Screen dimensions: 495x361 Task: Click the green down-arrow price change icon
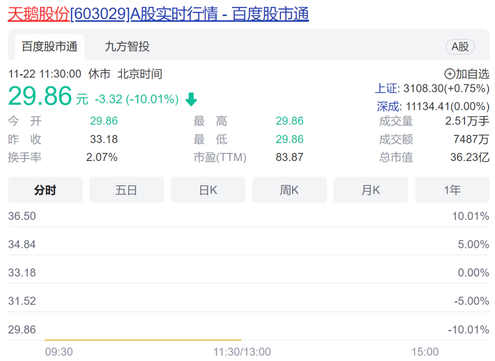click(x=191, y=99)
